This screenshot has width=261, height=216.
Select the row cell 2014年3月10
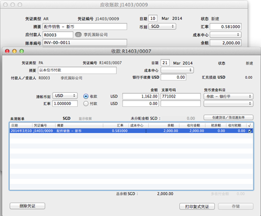[x=21, y=131]
